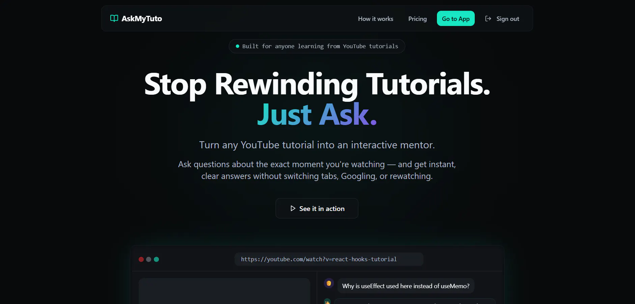Click the user avatar beside the useEffect question

pyautogui.click(x=329, y=283)
